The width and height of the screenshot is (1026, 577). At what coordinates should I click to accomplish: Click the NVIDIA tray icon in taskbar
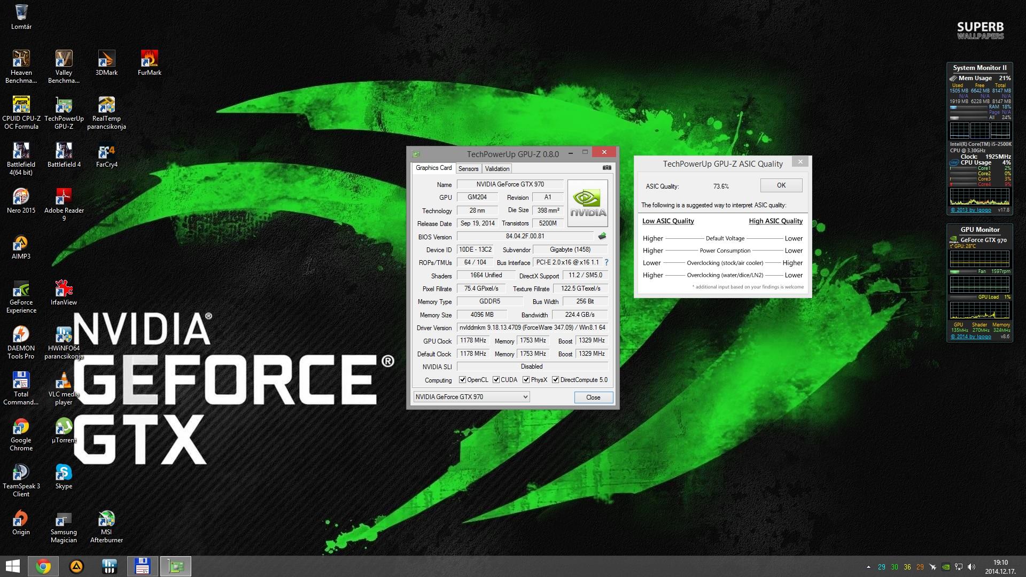[946, 567]
